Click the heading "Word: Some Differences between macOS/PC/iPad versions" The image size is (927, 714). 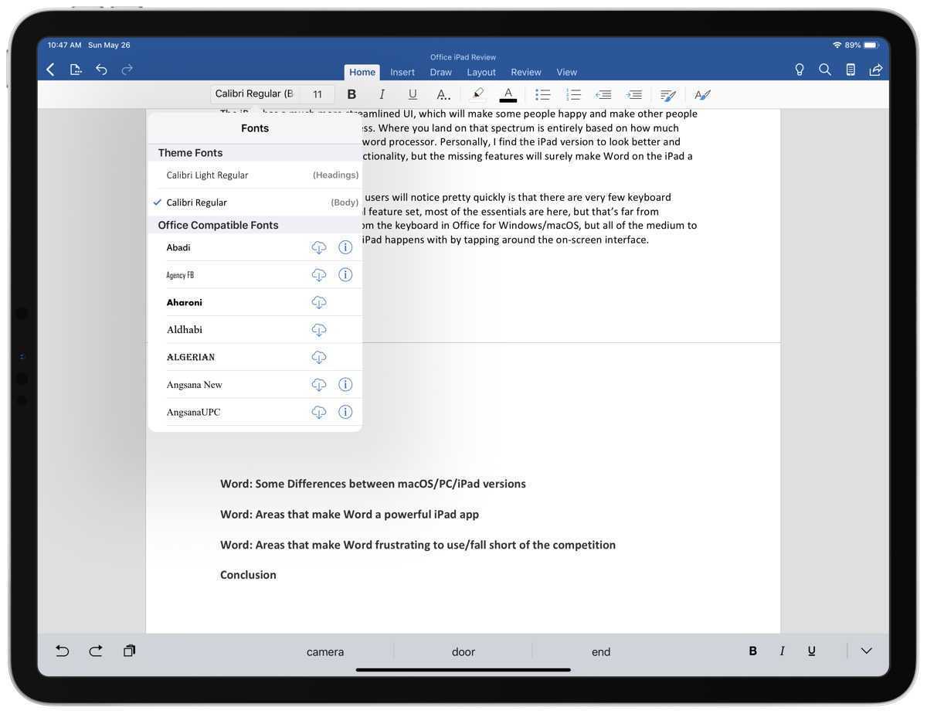373,484
